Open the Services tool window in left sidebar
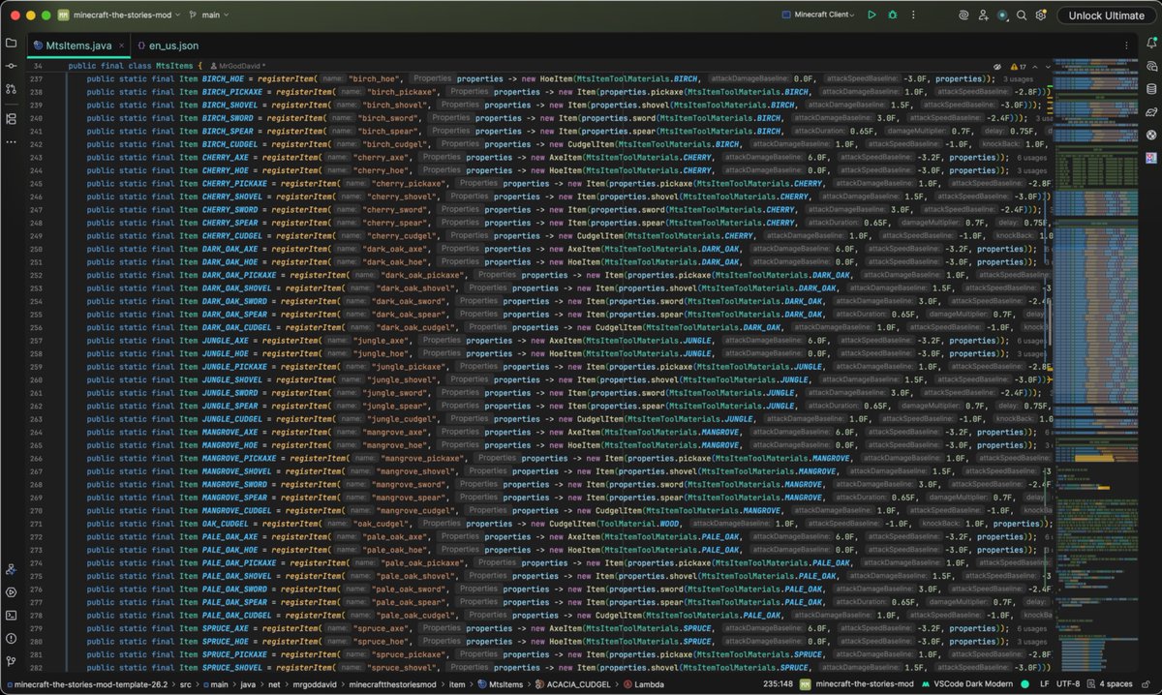 point(11,592)
